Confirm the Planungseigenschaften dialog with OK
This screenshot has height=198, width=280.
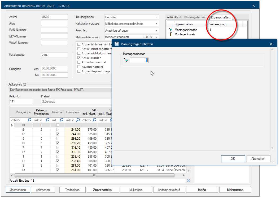coord(233,159)
